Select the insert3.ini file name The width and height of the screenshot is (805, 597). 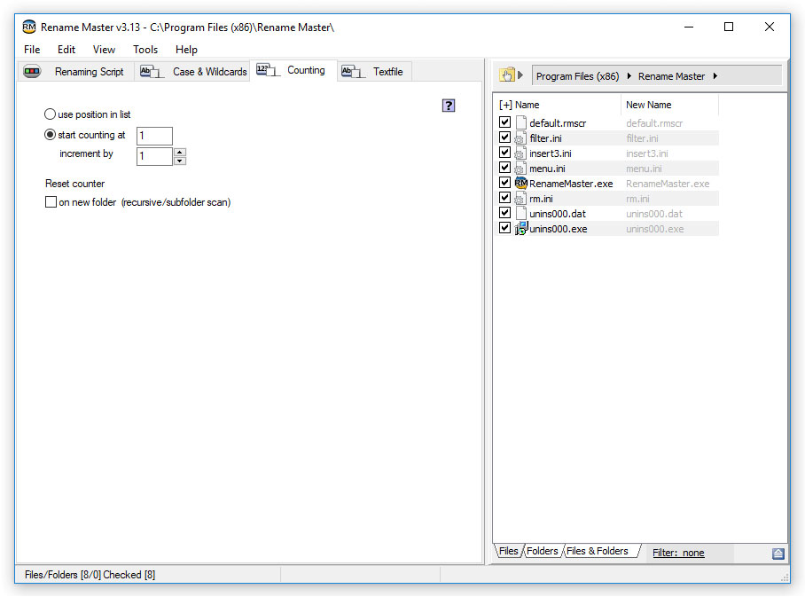[551, 153]
